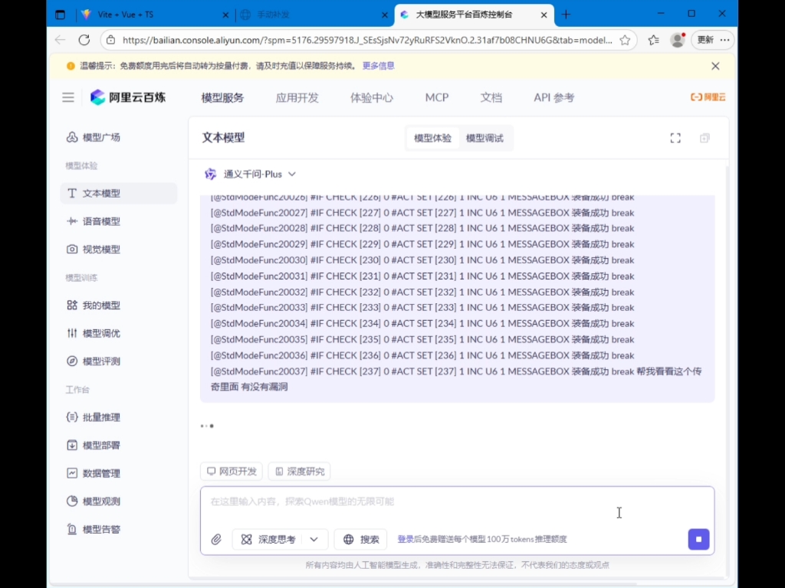Attach a file with the paperclip icon
Screen dimensions: 785x588
tap(216, 540)
